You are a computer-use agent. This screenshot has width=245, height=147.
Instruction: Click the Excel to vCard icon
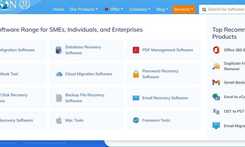click(x=216, y=97)
